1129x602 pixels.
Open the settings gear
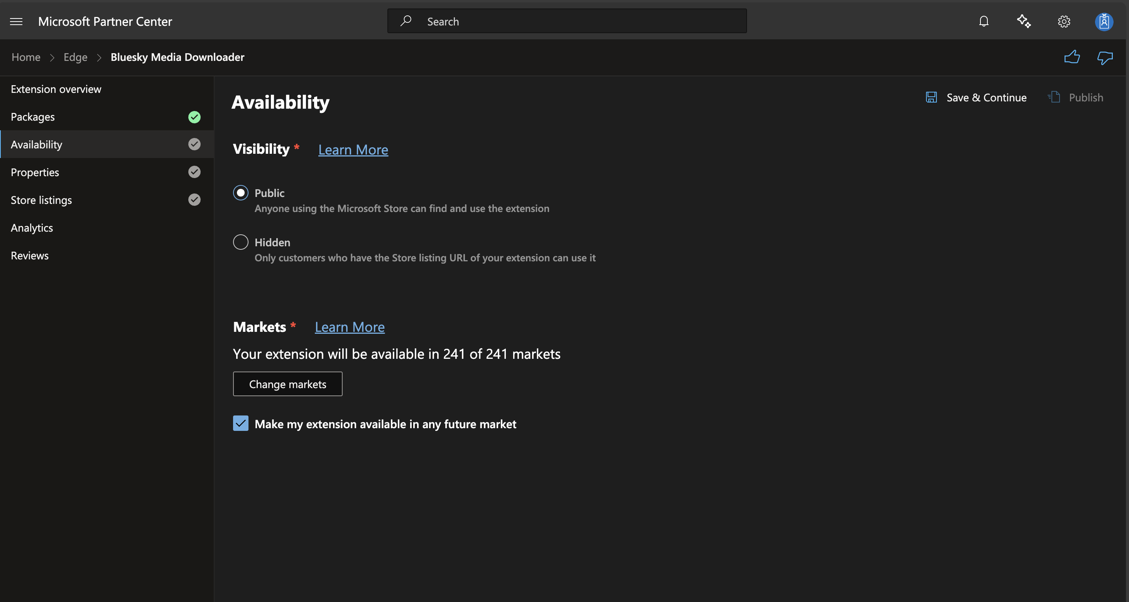(1064, 21)
